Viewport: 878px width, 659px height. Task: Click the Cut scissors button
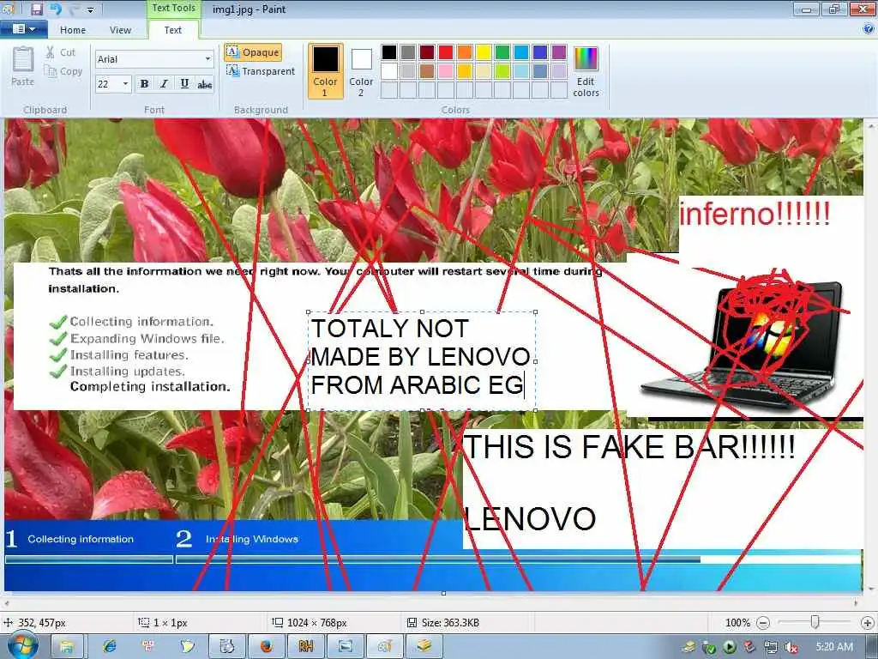tap(61, 52)
